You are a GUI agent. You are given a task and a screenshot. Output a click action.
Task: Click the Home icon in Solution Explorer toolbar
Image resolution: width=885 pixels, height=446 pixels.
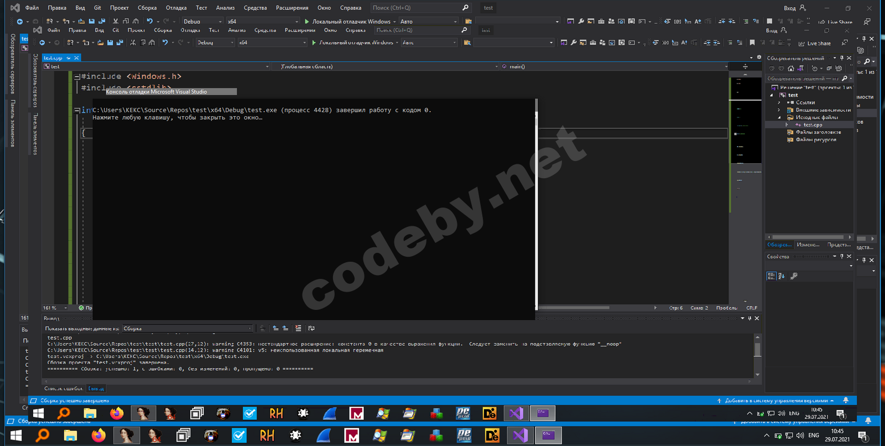[x=791, y=69]
